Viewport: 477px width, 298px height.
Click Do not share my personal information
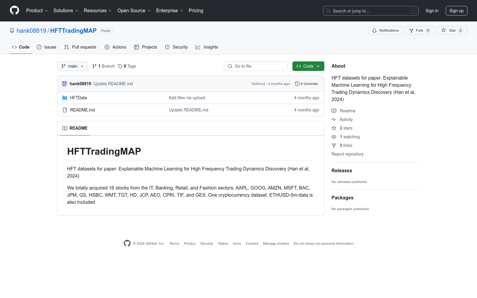[x=323, y=243]
